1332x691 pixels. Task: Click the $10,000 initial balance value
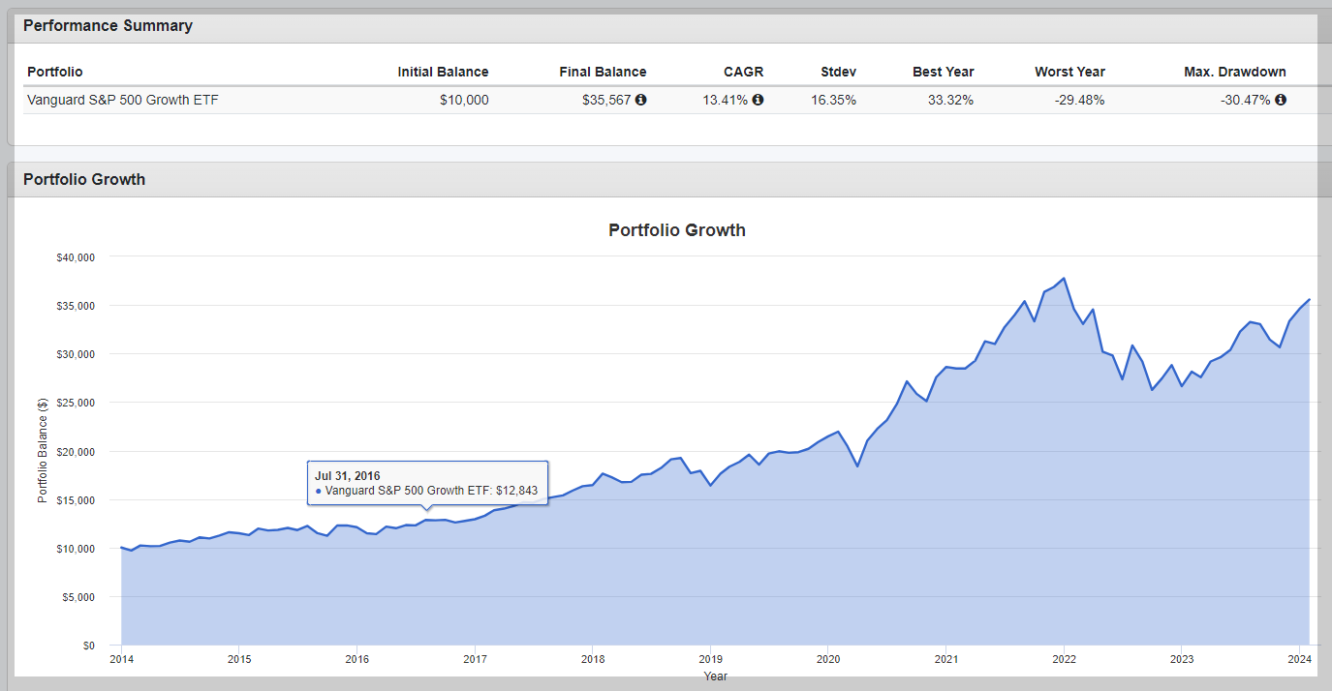coord(464,100)
